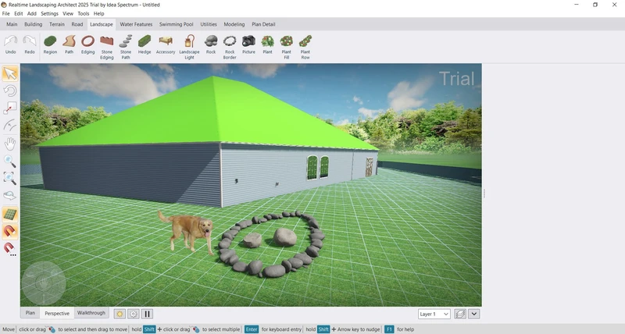Select the Rock Border tool
This screenshot has height=334, width=625.
pyautogui.click(x=230, y=44)
